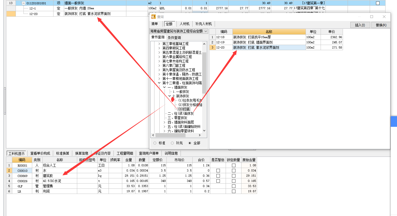
Task: Expand 四、墙面块料面层 via its chevron
Action: [165, 122]
